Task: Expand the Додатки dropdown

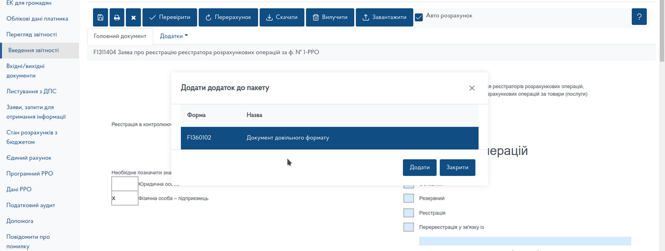Action: click(174, 36)
